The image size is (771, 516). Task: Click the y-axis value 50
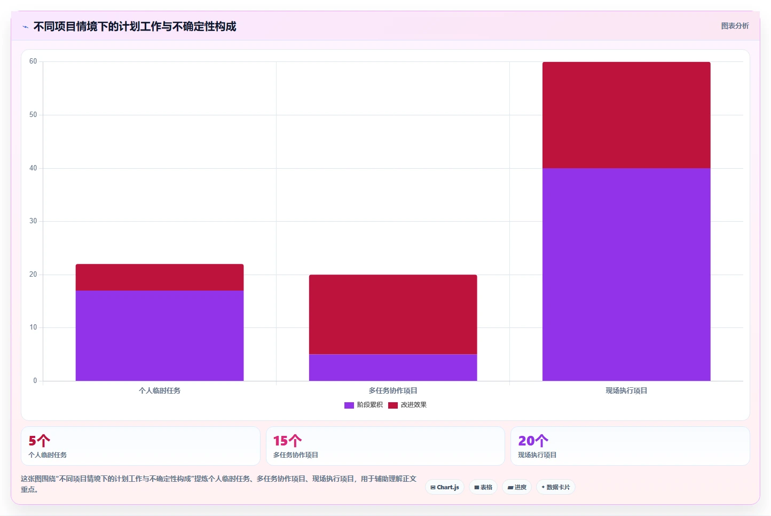pyautogui.click(x=33, y=115)
